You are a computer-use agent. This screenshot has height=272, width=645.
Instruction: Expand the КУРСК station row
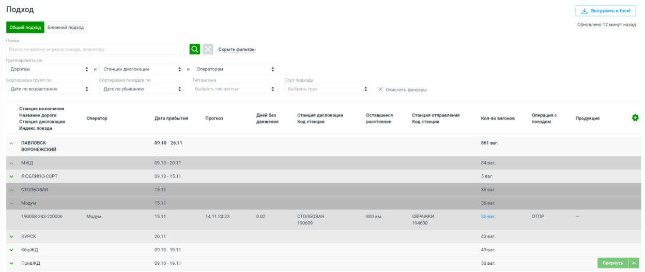click(12, 236)
